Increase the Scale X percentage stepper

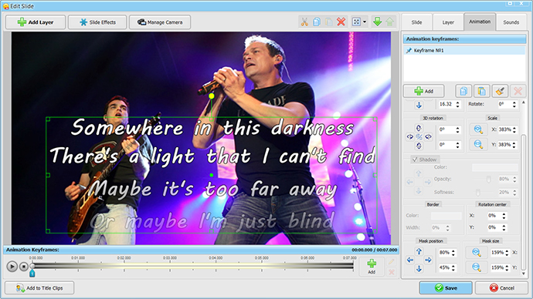(x=514, y=128)
